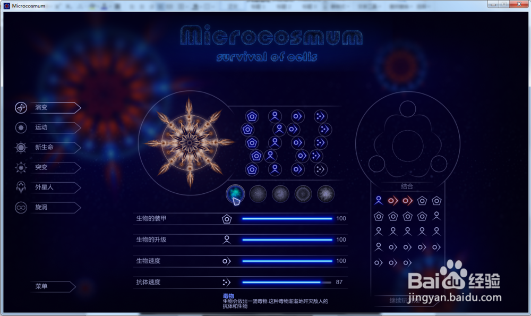The image size is (531, 316).
Task: Click the pentagon armor icon beside 生物的装甲
Action: [227, 219]
